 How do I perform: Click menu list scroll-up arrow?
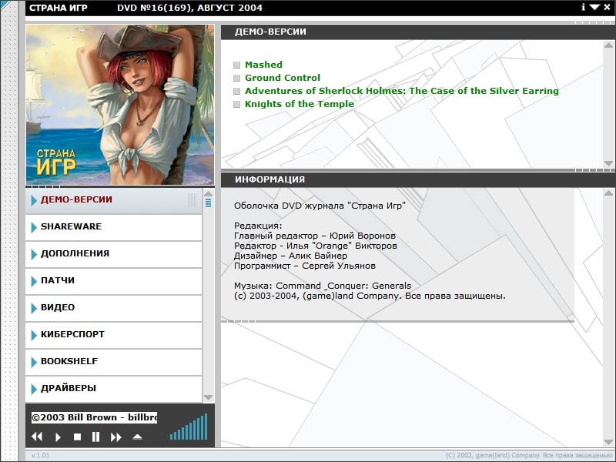point(208,194)
